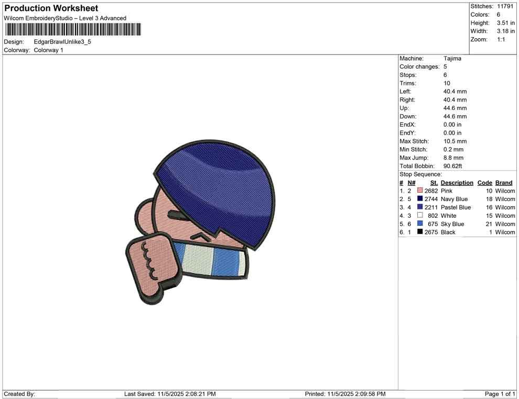Click the embroidery design preview image

coord(200,222)
